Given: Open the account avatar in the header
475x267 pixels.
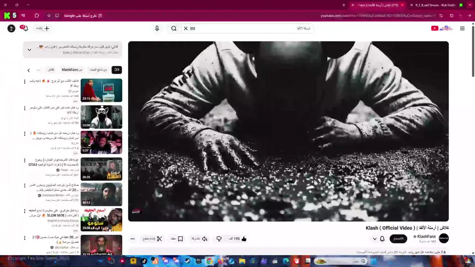Looking at the screenshot, I should [12, 28].
